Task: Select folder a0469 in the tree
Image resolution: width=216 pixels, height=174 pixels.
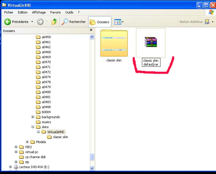Action: pos(43,57)
